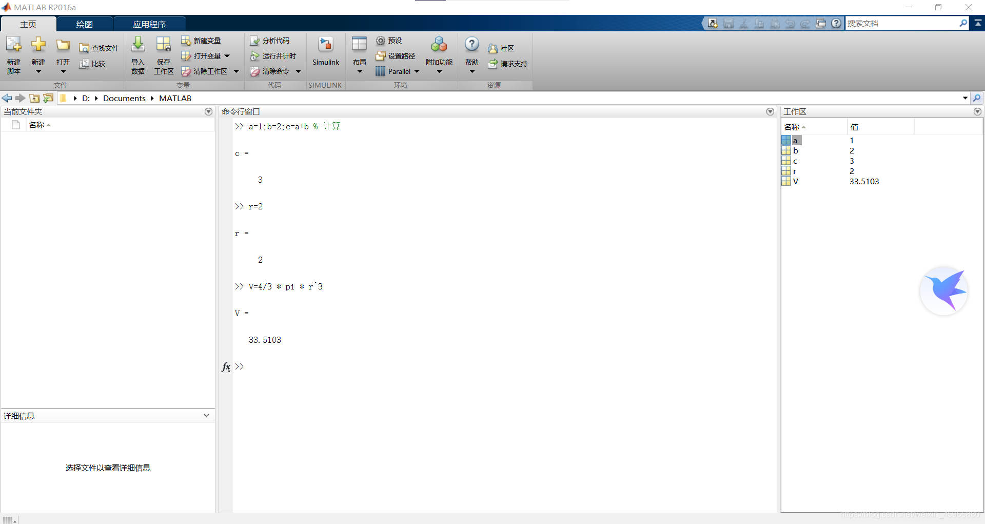Click the Analyze Code (分析代码) icon

(254, 41)
